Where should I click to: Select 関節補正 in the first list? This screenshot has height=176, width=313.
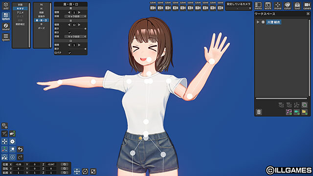pyautogui.click(x=20, y=24)
